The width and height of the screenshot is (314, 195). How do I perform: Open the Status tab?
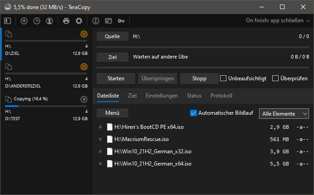point(194,96)
